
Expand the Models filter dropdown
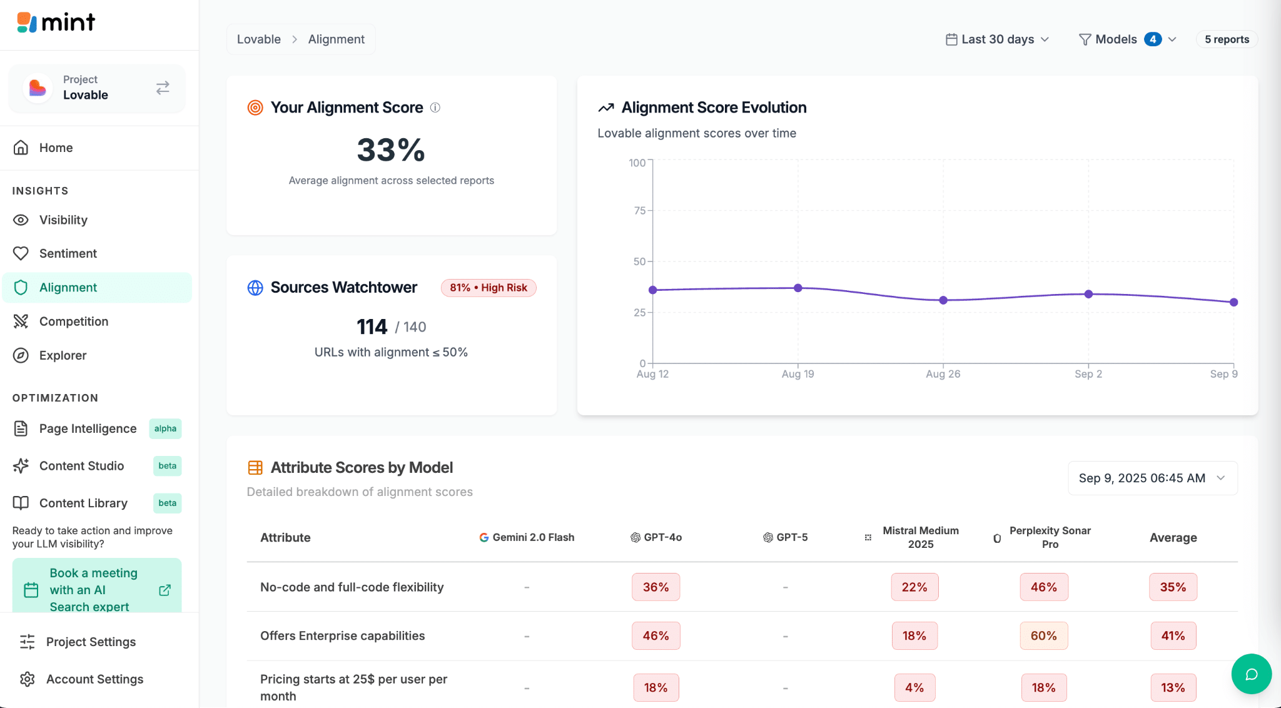click(1127, 39)
